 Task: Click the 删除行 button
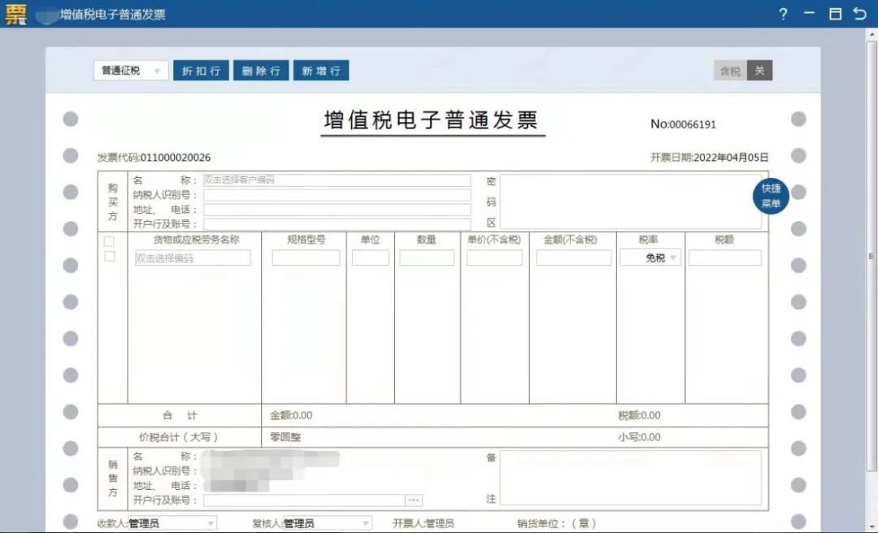[261, 71]
